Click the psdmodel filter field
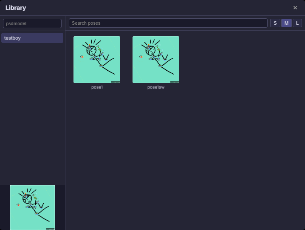Viewport: 305px width, 230px height. pos(32,23)
